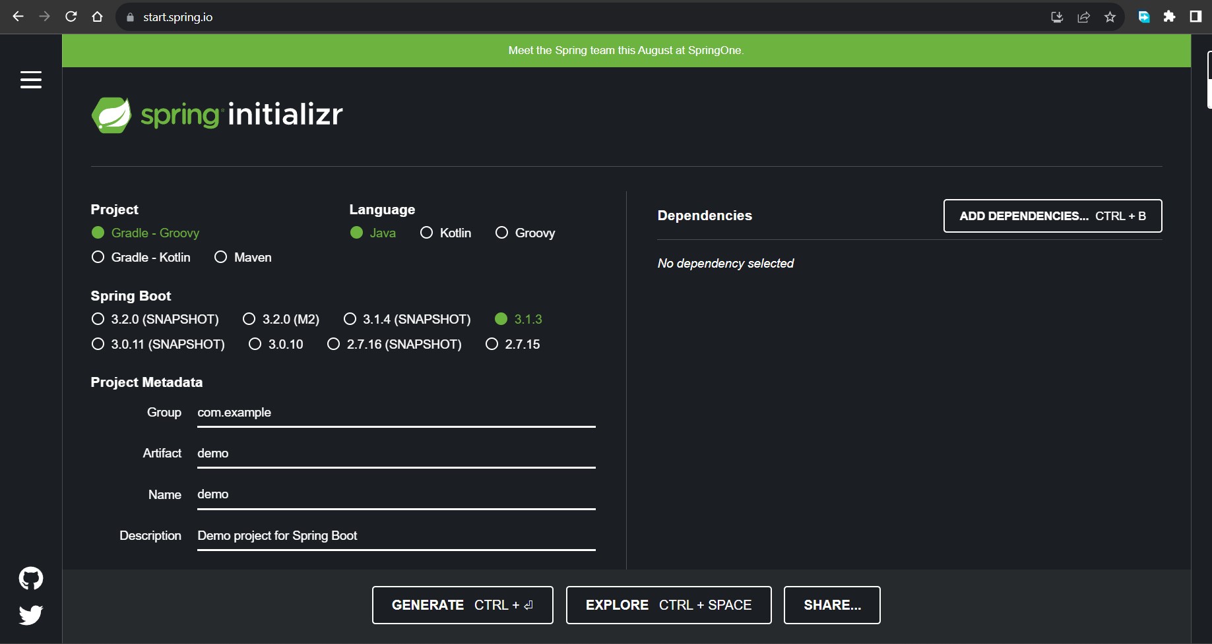
Task: Install app from address bar icon
Action: pos(1057,17)
